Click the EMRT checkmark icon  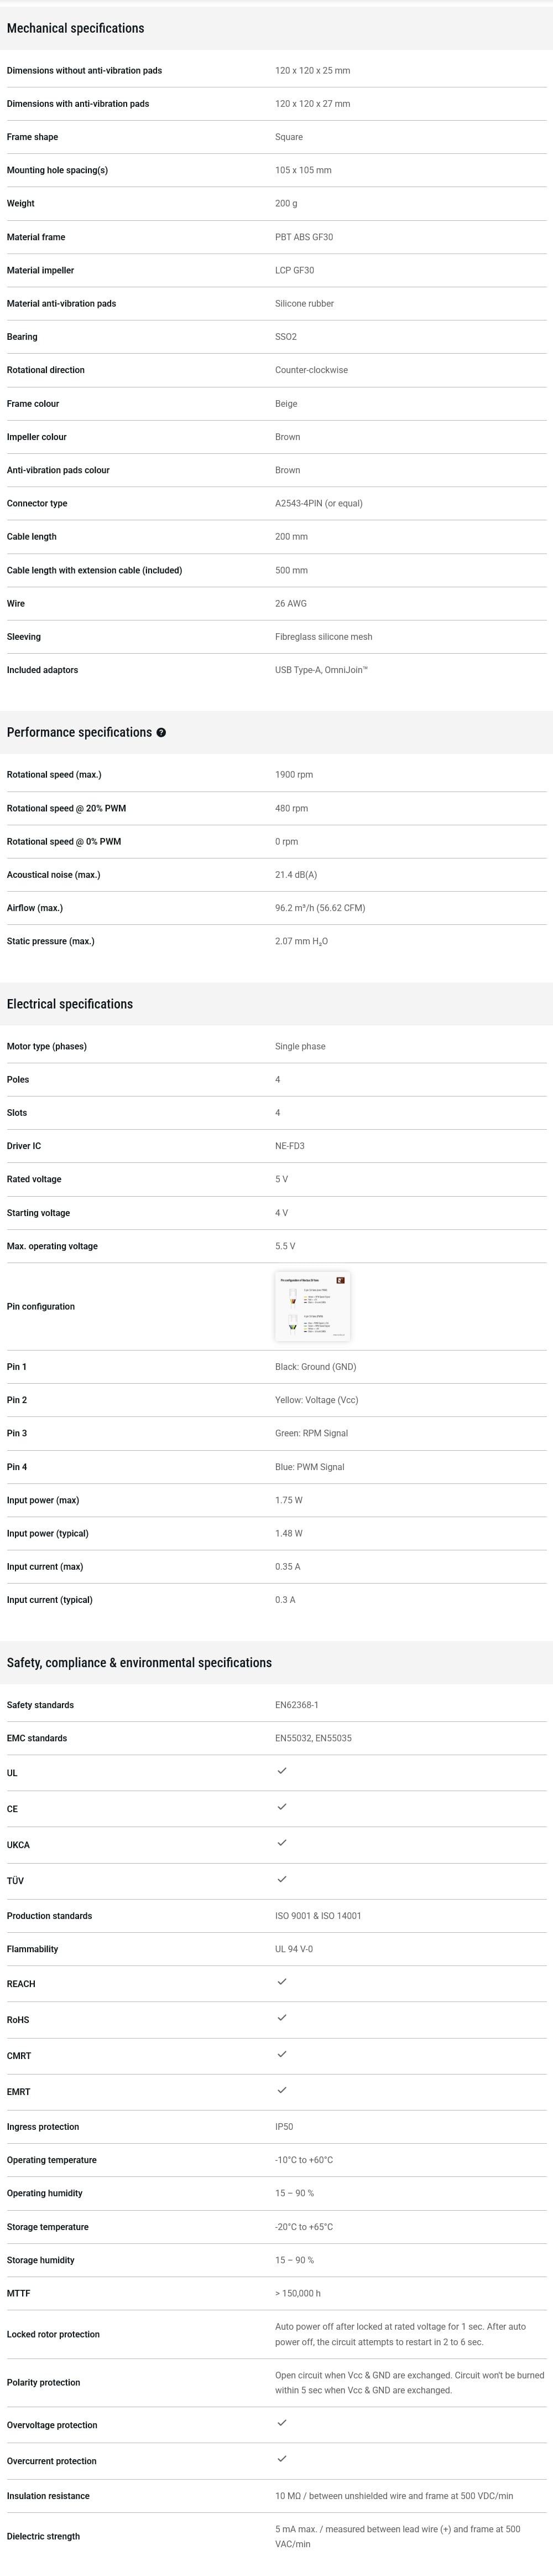(281, 2090)
